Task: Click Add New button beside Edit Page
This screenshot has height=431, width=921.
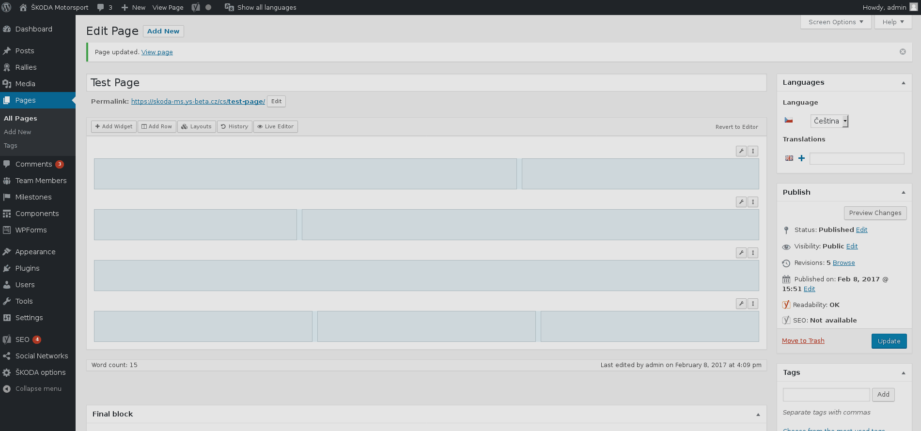Action: 163,31
